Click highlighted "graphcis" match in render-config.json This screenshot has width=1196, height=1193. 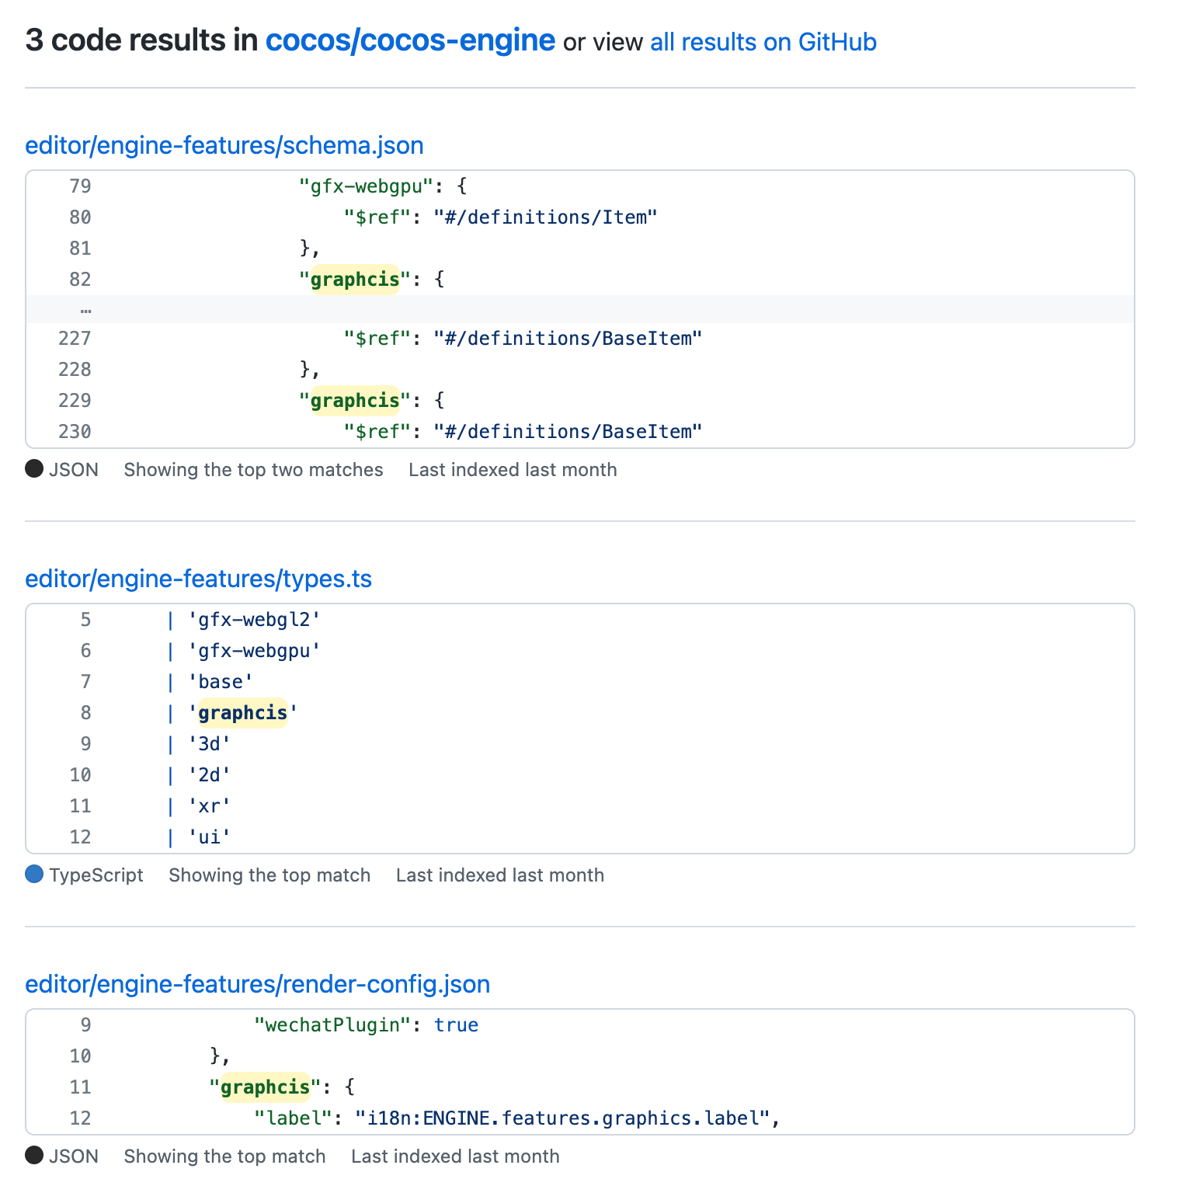tap(265, 1087)
